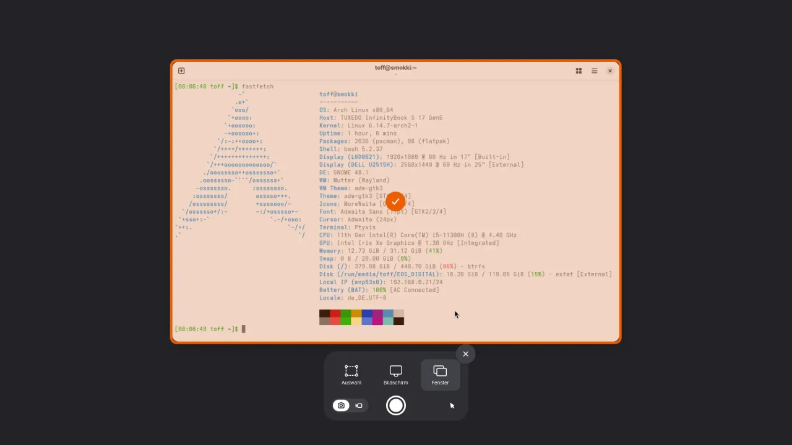Dismiss the screenshot panel with X
Screen dimensions: 792x445
[x=465, y=354]
